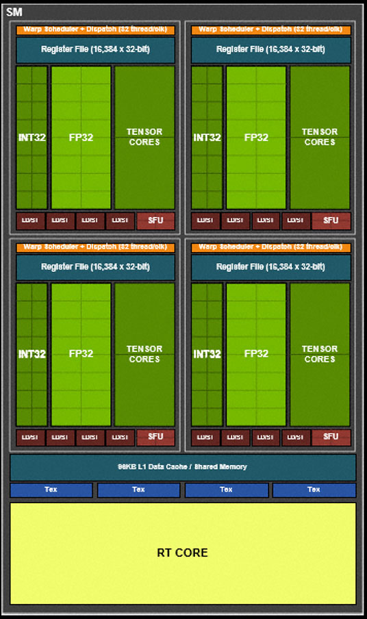Click top-left partition's Warp Scheduler bar
The height and width of the screenshot is (619, 367).
(x=95, y=29)
